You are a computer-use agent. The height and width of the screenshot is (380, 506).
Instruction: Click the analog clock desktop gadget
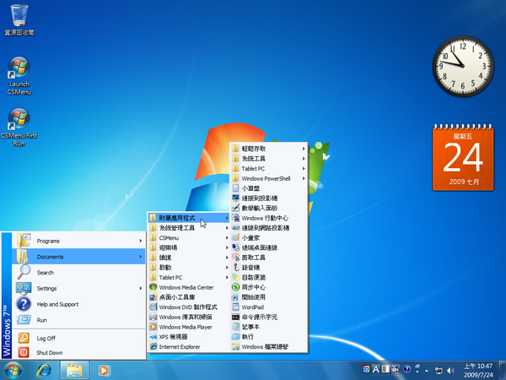coord(463,66)
